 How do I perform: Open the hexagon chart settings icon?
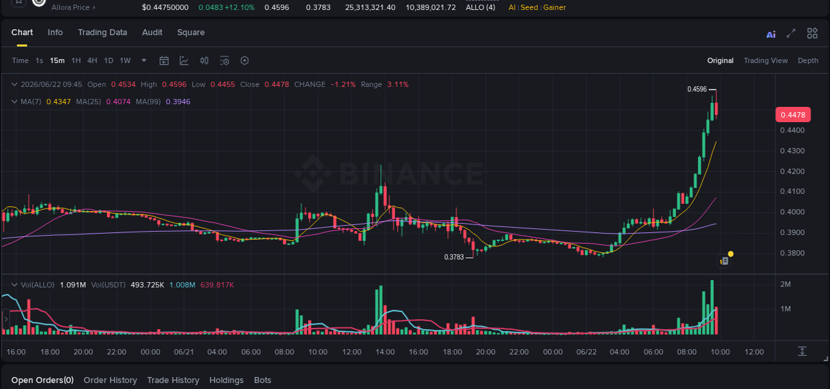click(x=244, y=60)
